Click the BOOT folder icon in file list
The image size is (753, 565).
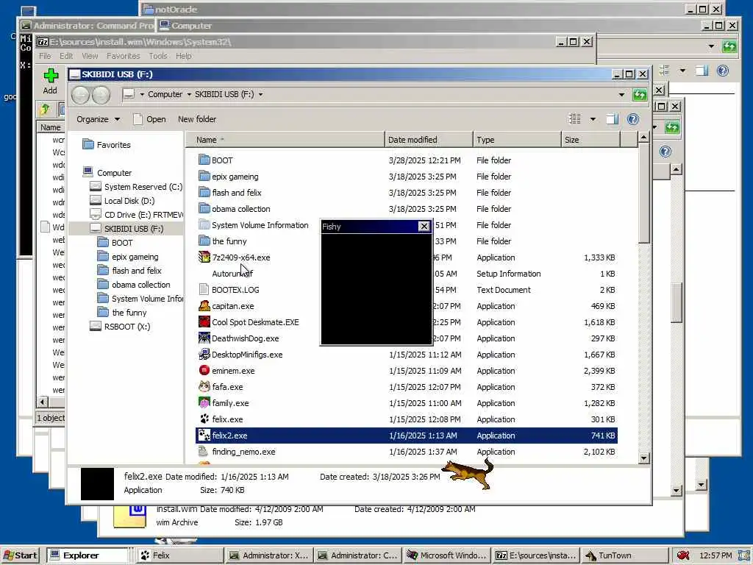pyautogui.click(x=204, y=160)
